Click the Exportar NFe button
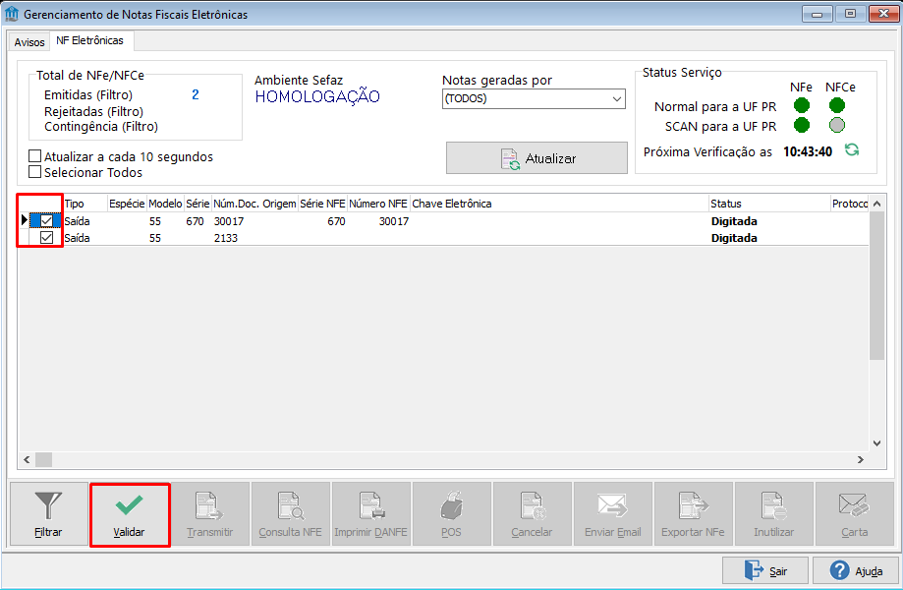The height and width of the screenshot is (590, 903). pos(693,514)
